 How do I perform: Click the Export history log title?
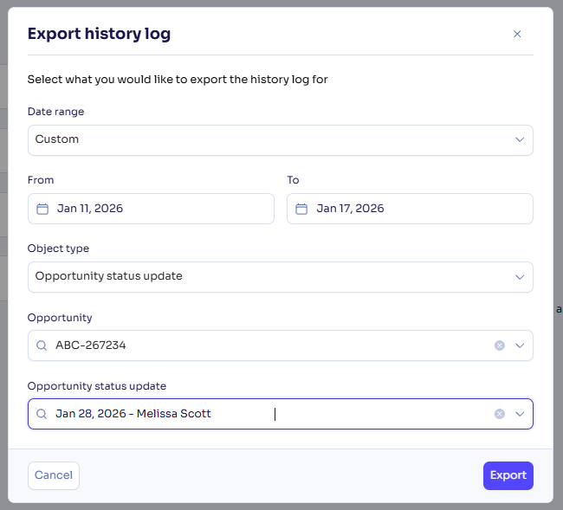[x=99, y=35]
